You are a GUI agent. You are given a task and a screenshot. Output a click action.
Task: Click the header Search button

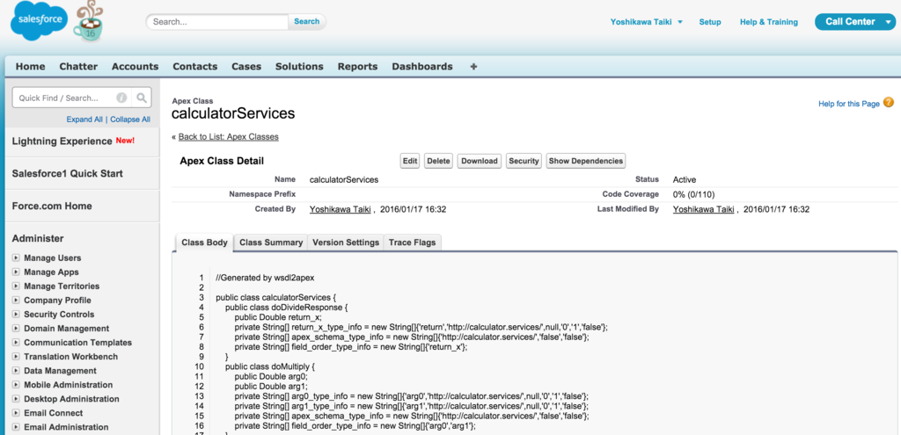[307, 21]
